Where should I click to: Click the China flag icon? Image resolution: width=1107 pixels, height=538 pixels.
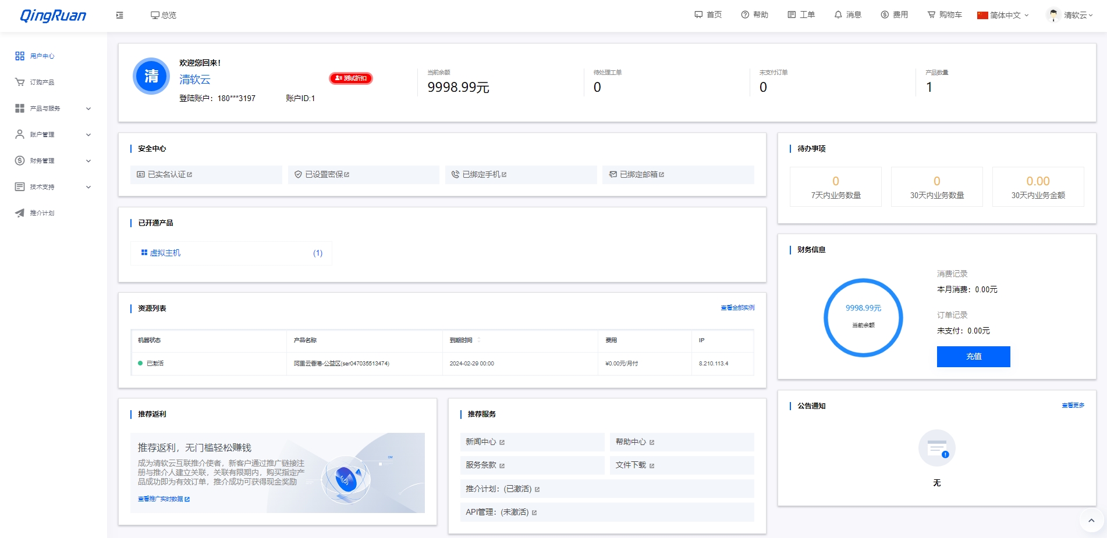point(982,15)
